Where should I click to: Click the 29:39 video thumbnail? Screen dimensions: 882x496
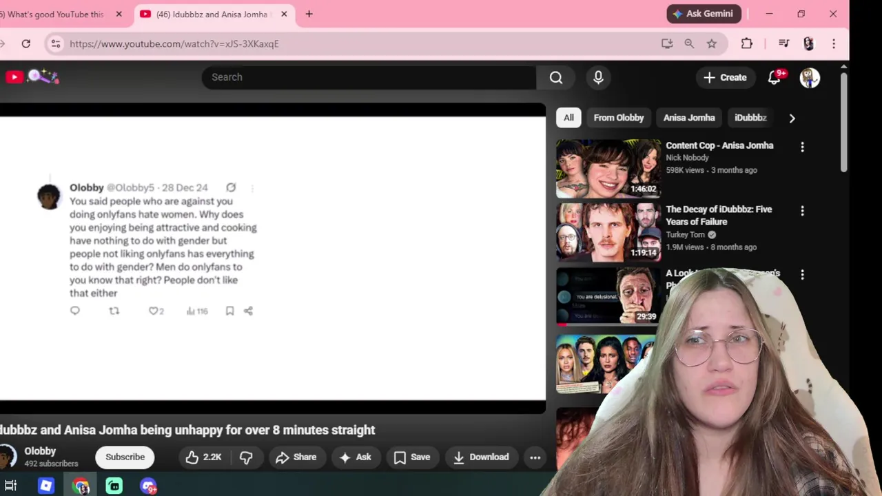pos(608,297)
